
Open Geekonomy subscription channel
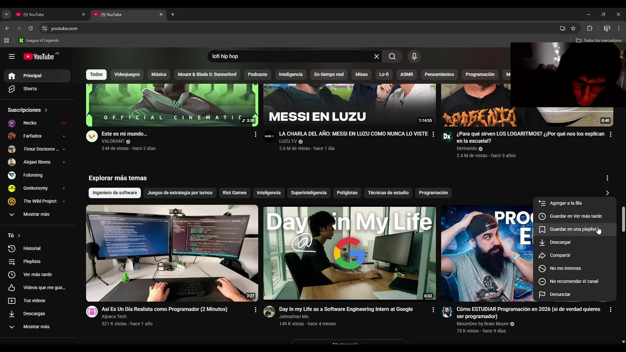coord(37,188)
